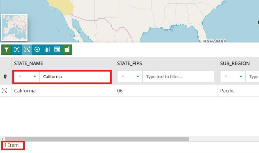Toggle the zoom to selected feature tool
Viewport: 259px width, 153px height.
coord(27,50)
